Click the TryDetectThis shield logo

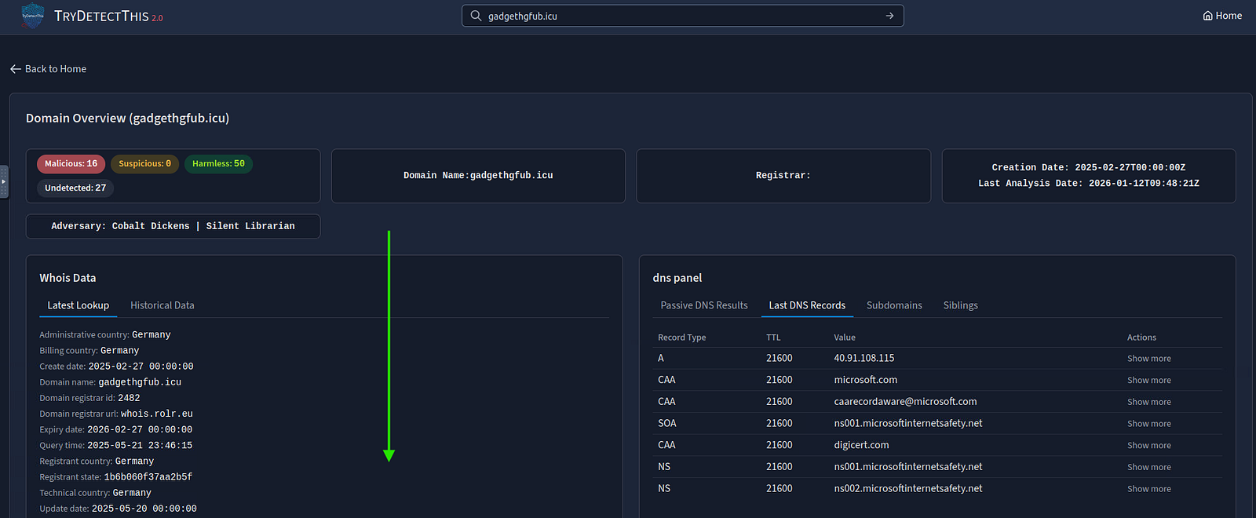pos(32,16)
